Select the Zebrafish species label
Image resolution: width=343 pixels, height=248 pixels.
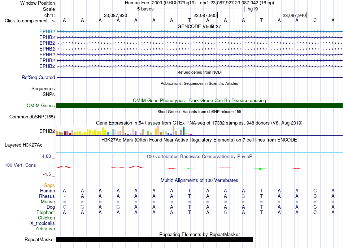coord(45,229)
